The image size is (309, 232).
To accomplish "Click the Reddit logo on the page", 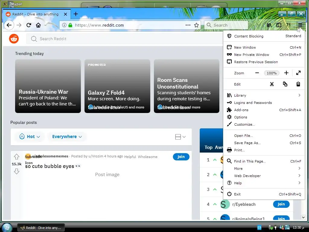I will [14, 39].
